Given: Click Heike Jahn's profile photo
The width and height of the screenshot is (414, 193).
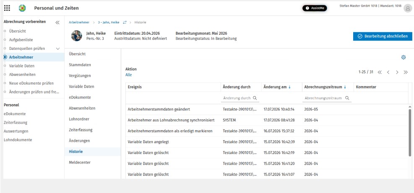Looking at the screenshot, I should (x=77, y=36).
